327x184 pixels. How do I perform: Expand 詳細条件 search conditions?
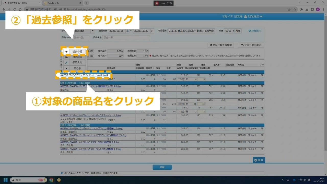point(255,31)
